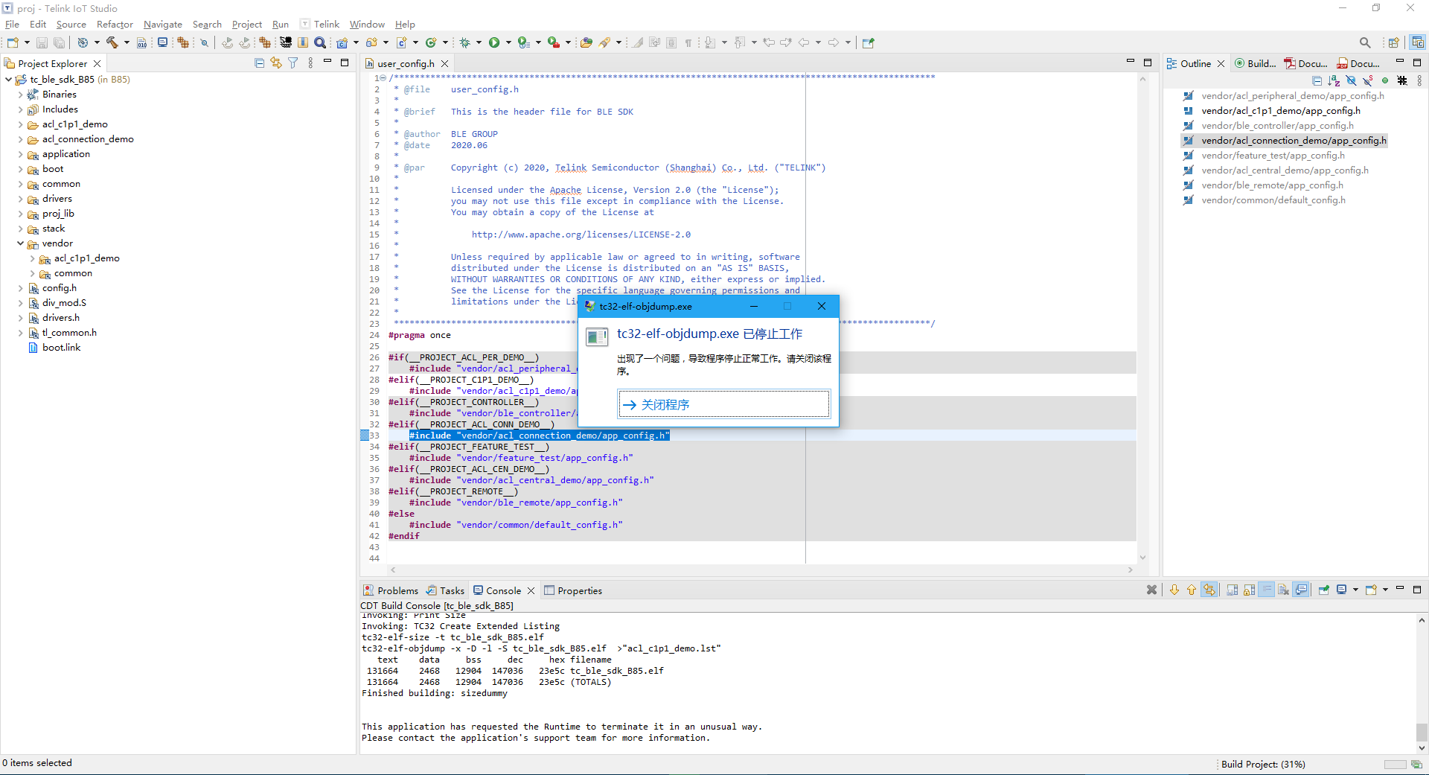
Task: Toggle Link with Editor in Project Explorer
Action: point(276,63)
